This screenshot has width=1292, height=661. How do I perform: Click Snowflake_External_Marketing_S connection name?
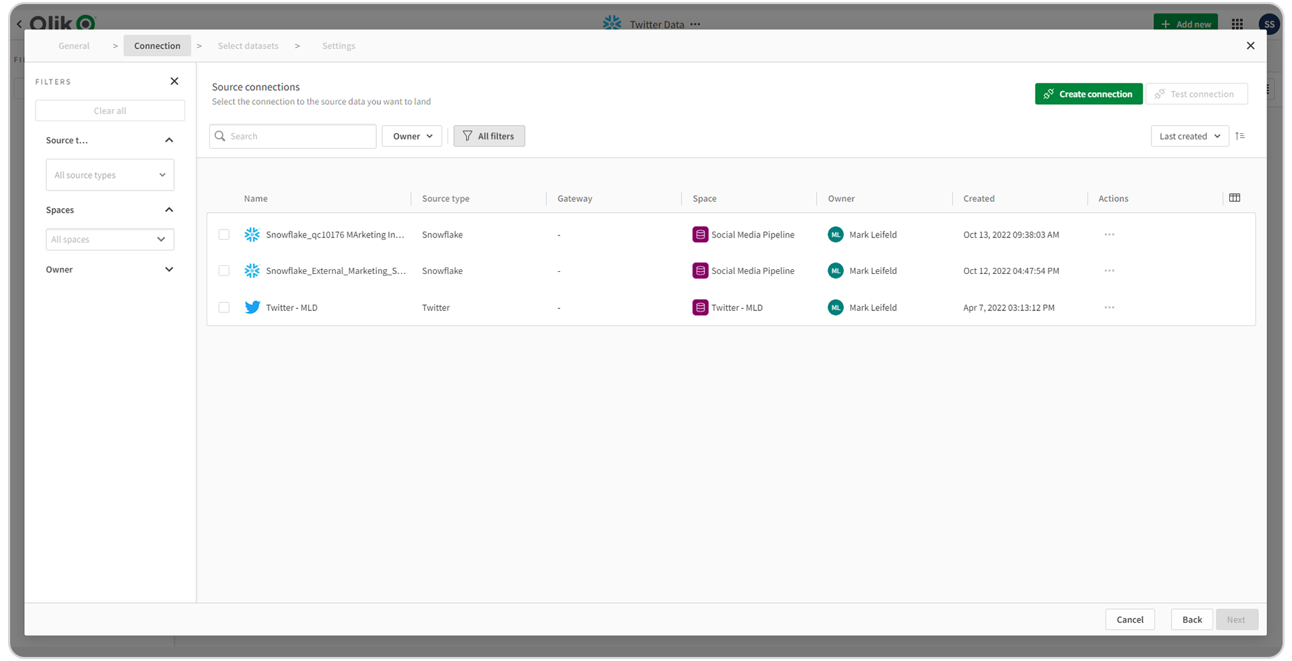[x=336, y=271]
